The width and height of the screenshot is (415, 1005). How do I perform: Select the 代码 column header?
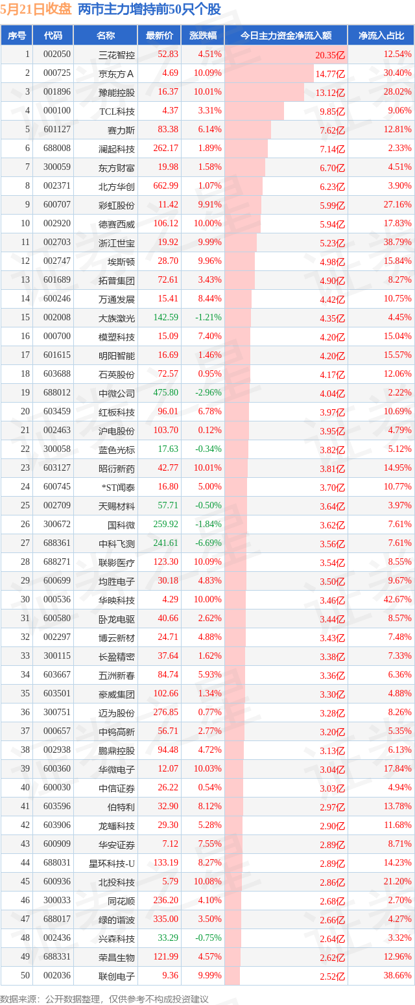(53, 35)
